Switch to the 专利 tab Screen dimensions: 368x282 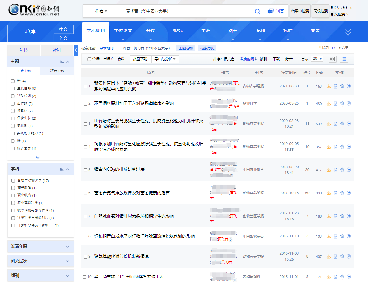(x=260, y=31)
